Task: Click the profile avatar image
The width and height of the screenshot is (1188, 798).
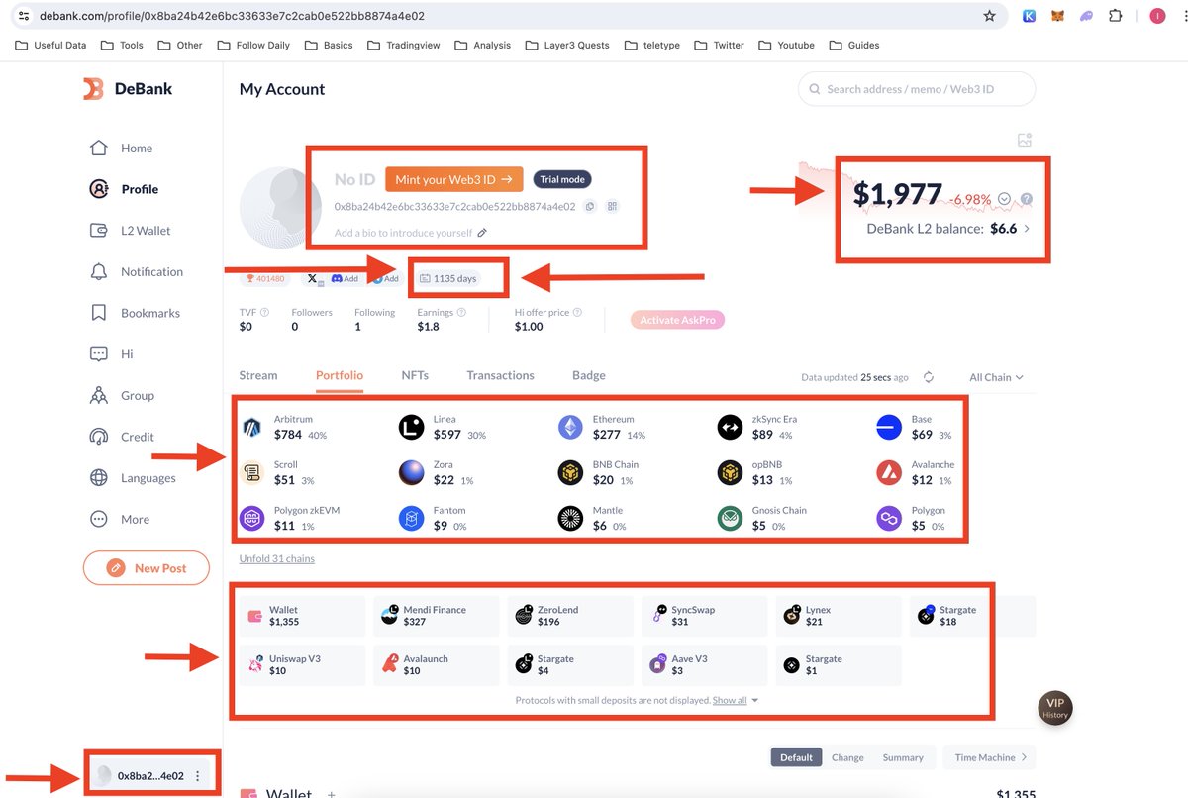Action: click(x=281, y=209)
